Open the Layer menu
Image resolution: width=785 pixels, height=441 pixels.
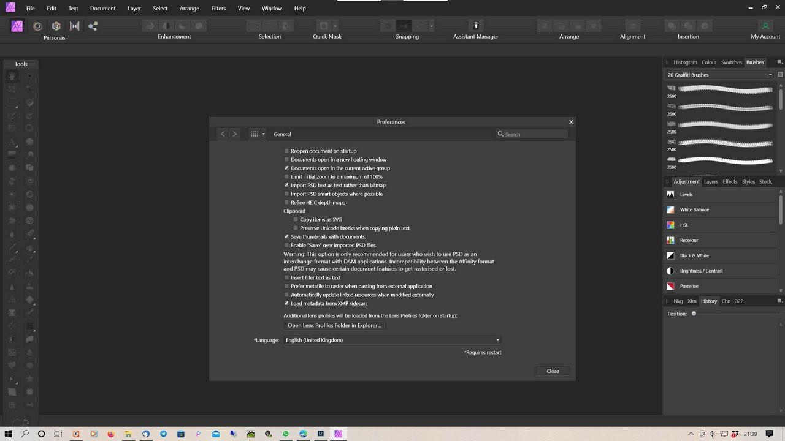[x=134, y=9]
